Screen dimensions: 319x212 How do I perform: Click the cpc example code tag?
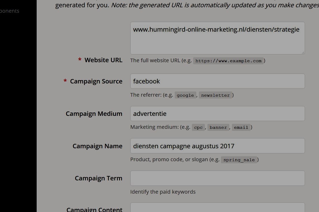[x=198, y=128]
